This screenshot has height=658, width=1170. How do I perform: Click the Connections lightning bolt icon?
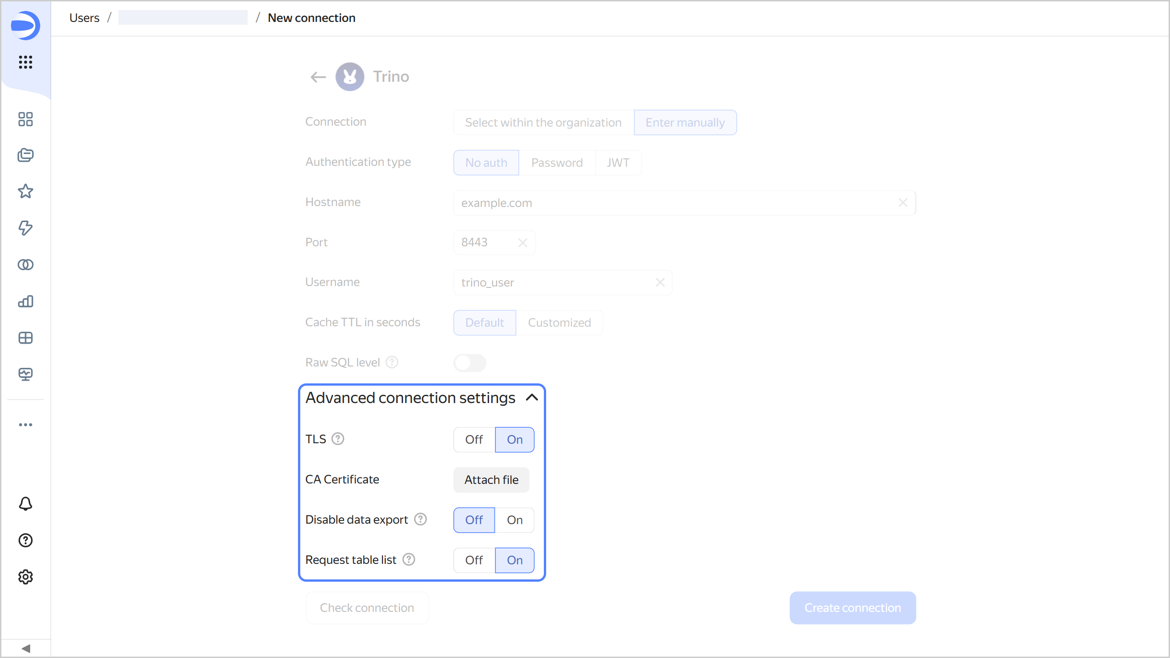(x=26, y=228)
